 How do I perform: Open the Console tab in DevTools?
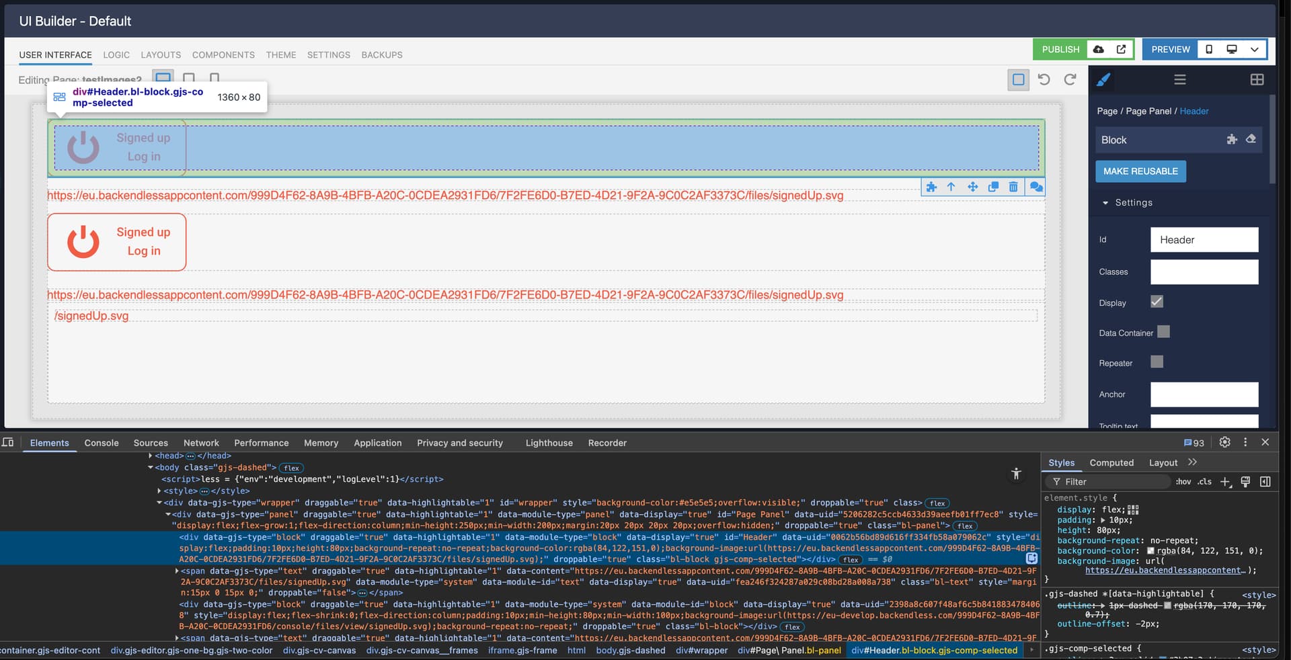click(x=102, y=443)
